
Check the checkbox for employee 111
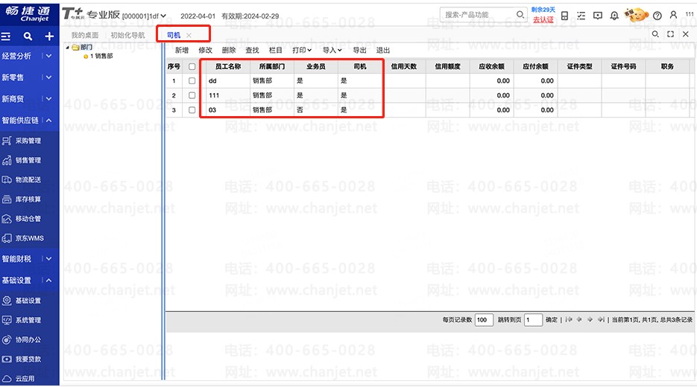192,95
